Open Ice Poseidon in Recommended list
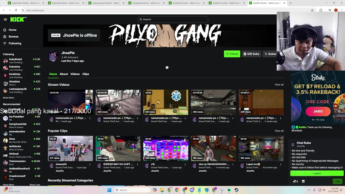Viewport: 345px width, 194px height. click(22, 118)
